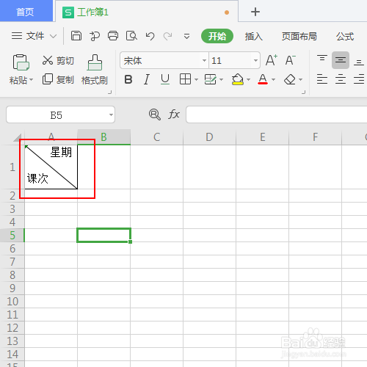
Task: Undo the last action
Action: click(x=150, y=36)
